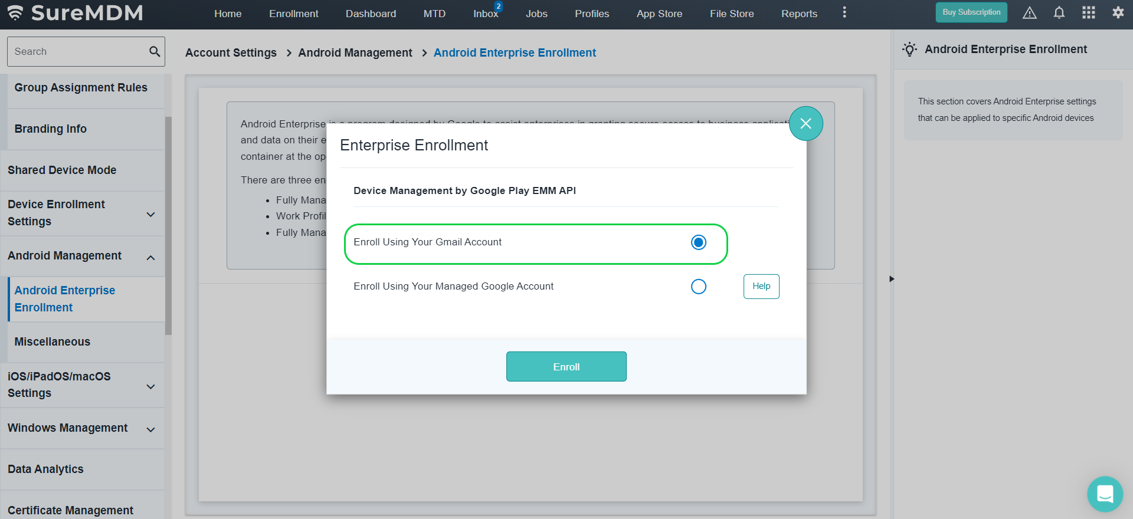
Task: Open the more options vertical dots menu
Action: [844, 12]
